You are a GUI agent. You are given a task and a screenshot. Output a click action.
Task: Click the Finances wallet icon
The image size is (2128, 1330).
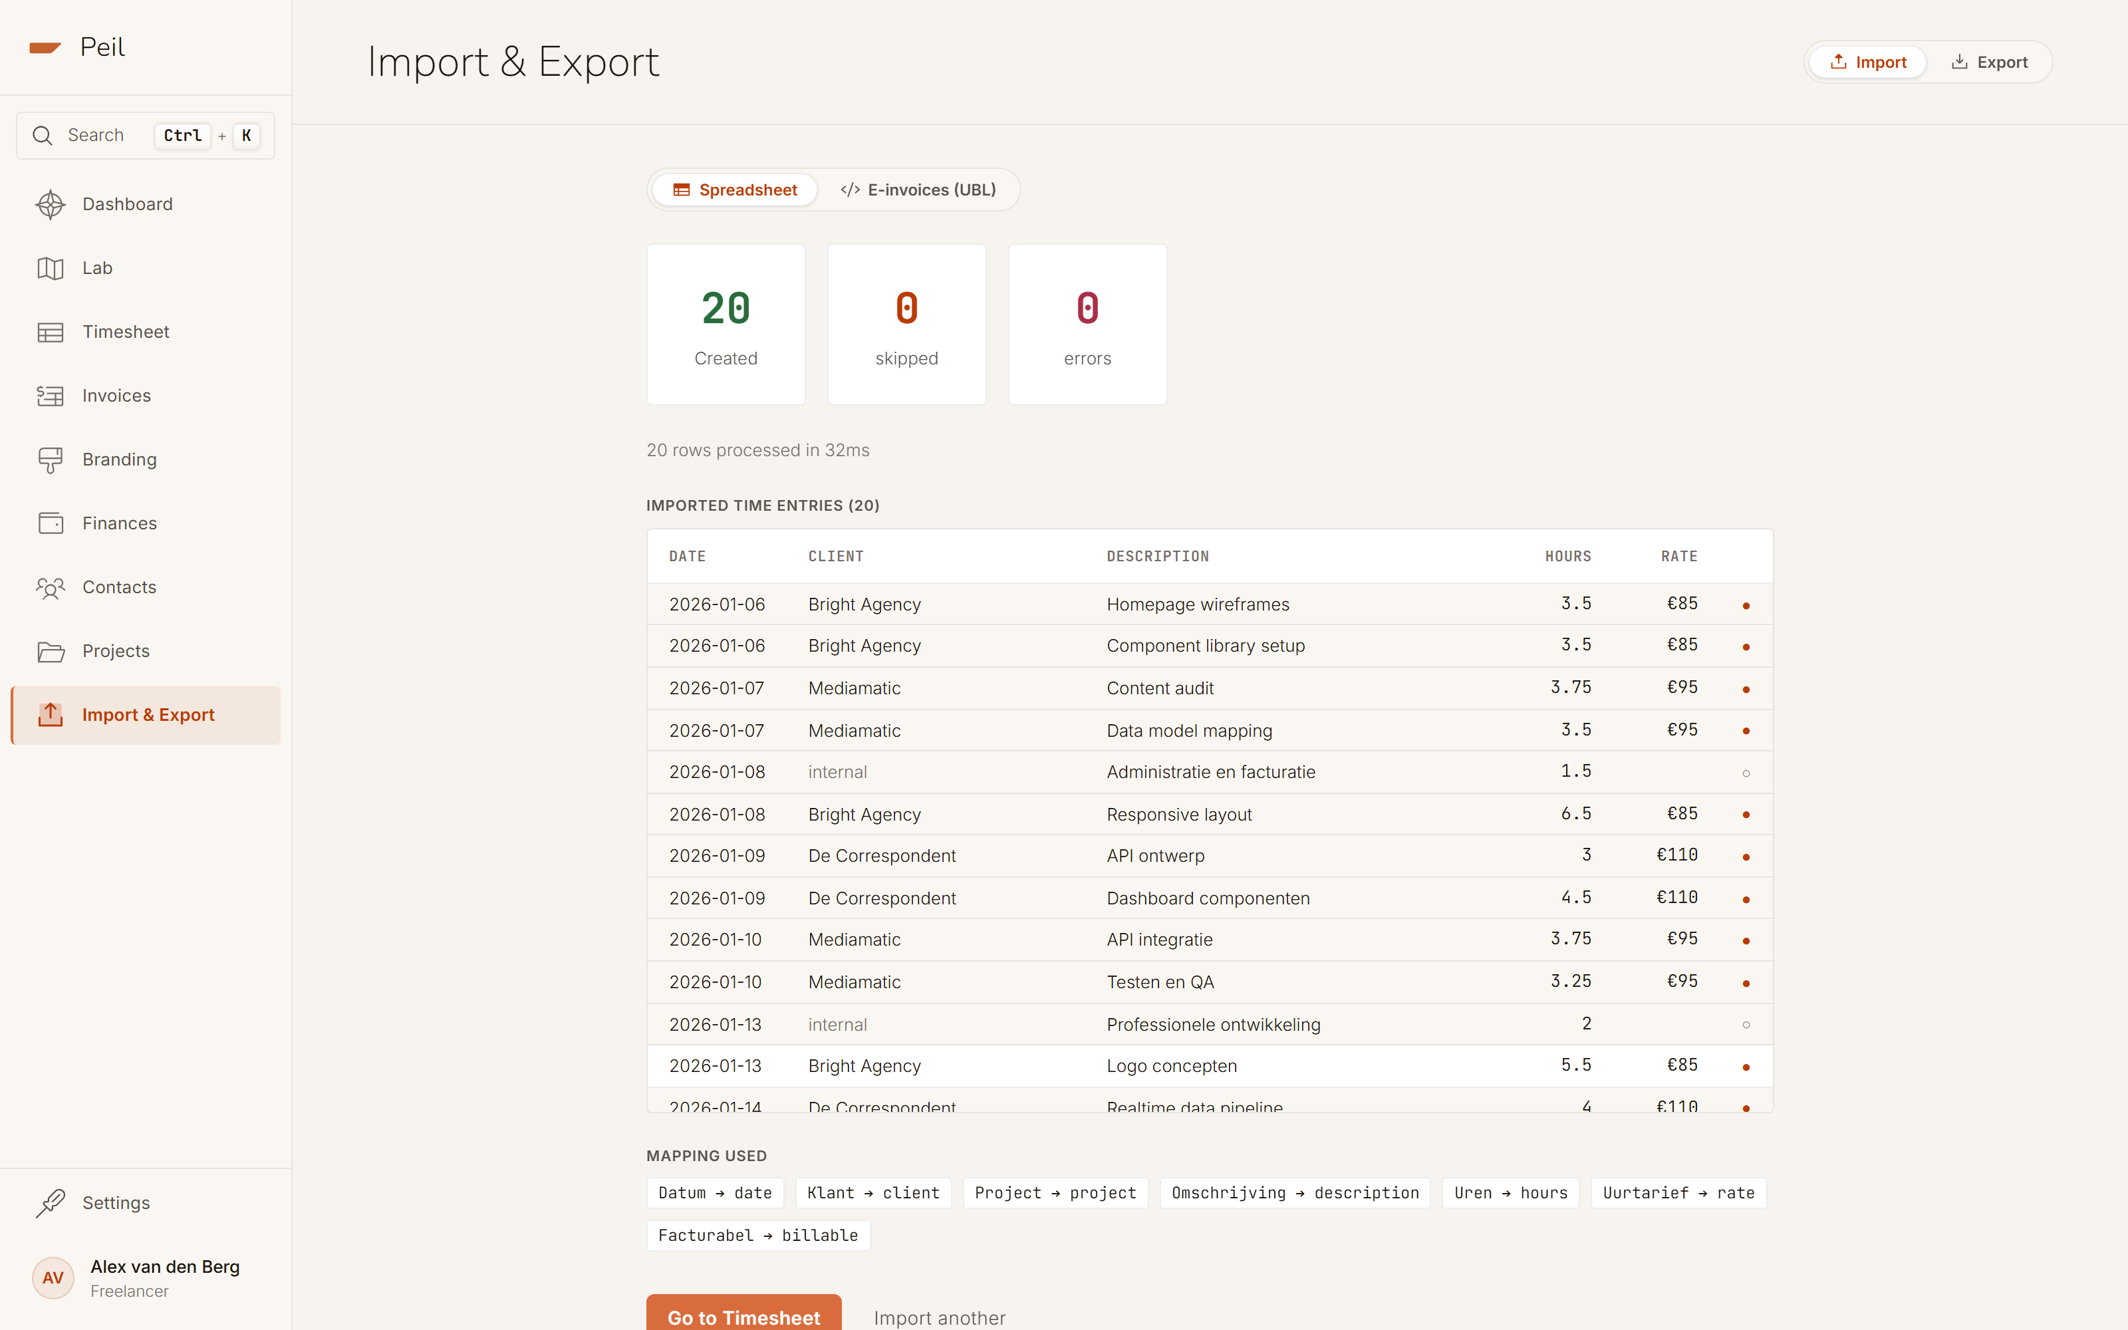[50, 523]
